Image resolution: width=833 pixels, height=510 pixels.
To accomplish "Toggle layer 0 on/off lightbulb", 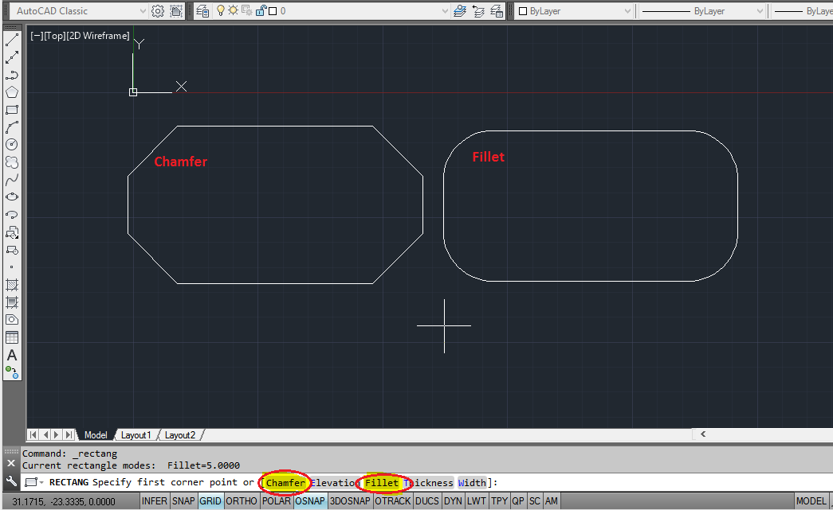I will pyautogui.click(x=221, y=10).
